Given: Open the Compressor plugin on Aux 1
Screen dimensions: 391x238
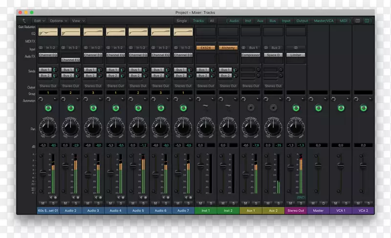Looking at the screenshot, I should 250,55.
